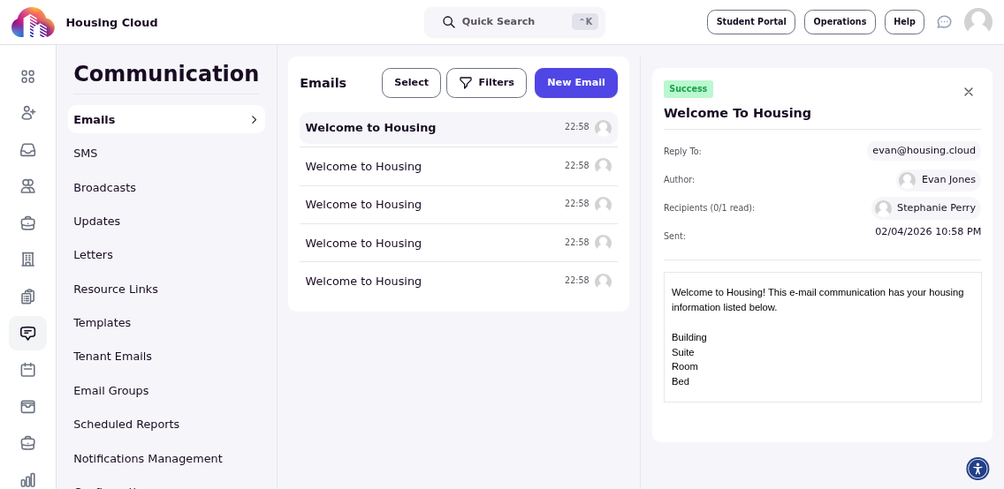Click the Recipients (0/1 read) label
The width and height of the screenshot is (1004, 489).
pos(709,208)
